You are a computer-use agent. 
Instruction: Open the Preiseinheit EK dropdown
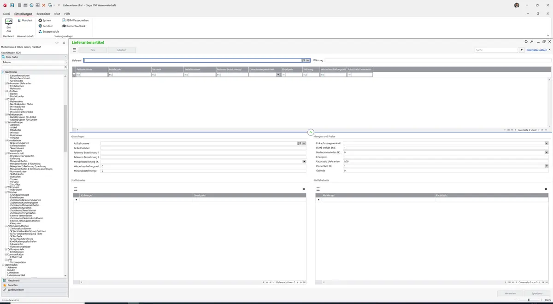547,166
